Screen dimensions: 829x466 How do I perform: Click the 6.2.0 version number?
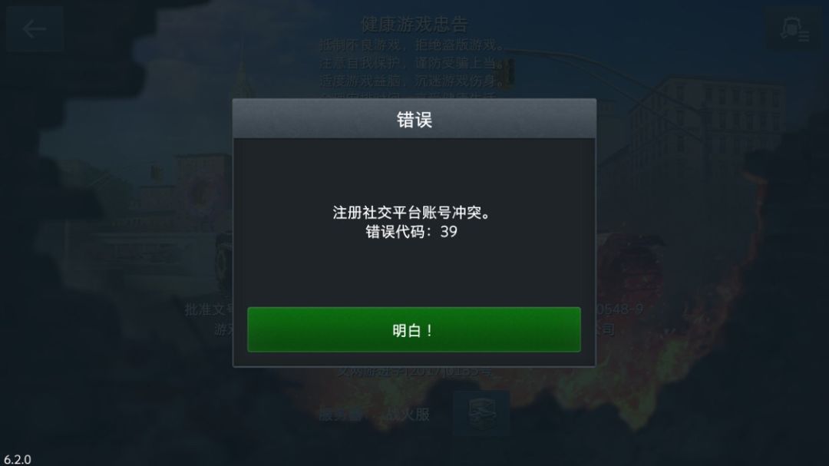click(18, 459)
